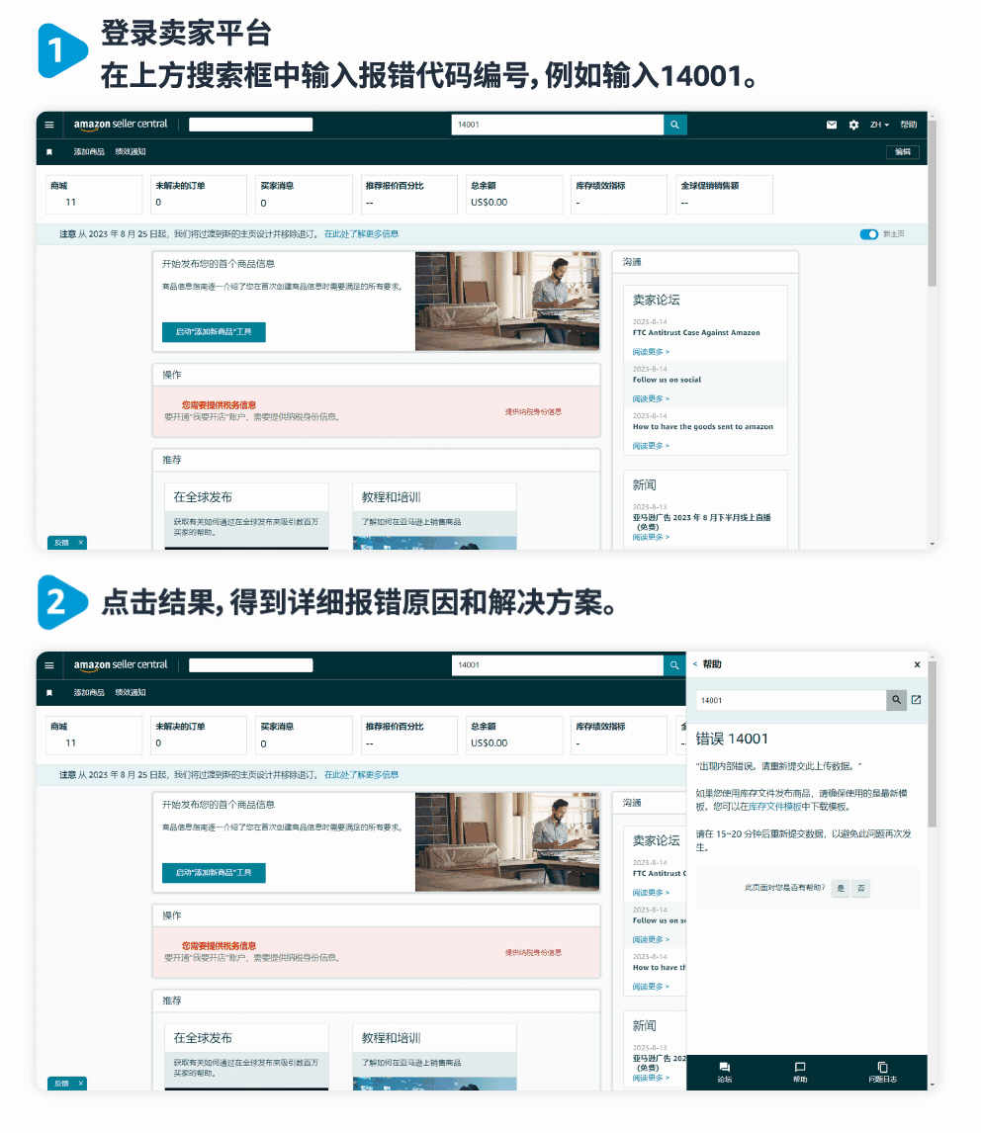Open the messages envelope icon
The image size is (981, 1133).
click(x=834, y=125)
